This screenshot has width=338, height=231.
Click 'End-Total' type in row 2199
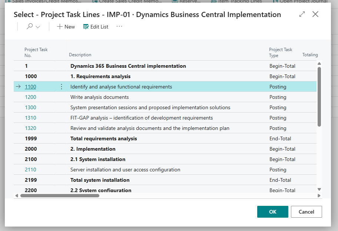280,180
